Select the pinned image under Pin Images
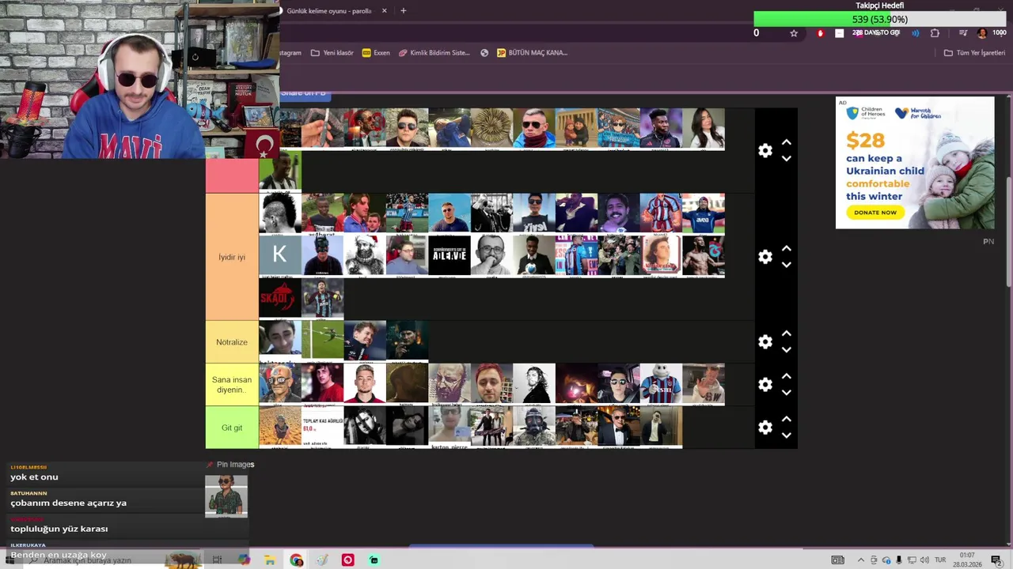The height and width of the screenshot is (569, 1013). (x=226, y=496)
